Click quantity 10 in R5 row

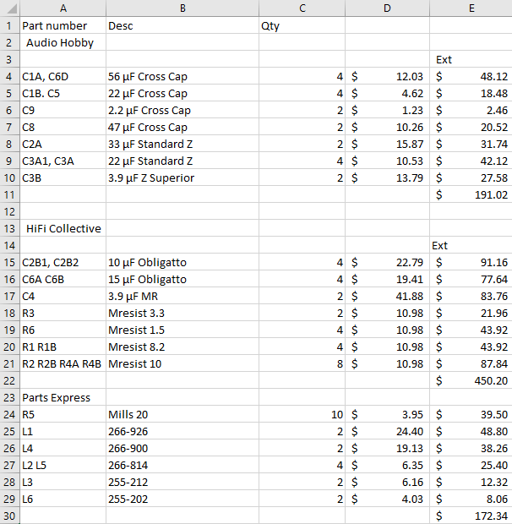tap(302, 414)
